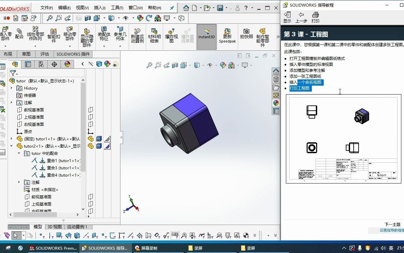Screen dimensions: 404x253
Task: Toggle tutor1 visibility checkbox in display pane
Action: (x=99, y=139)
